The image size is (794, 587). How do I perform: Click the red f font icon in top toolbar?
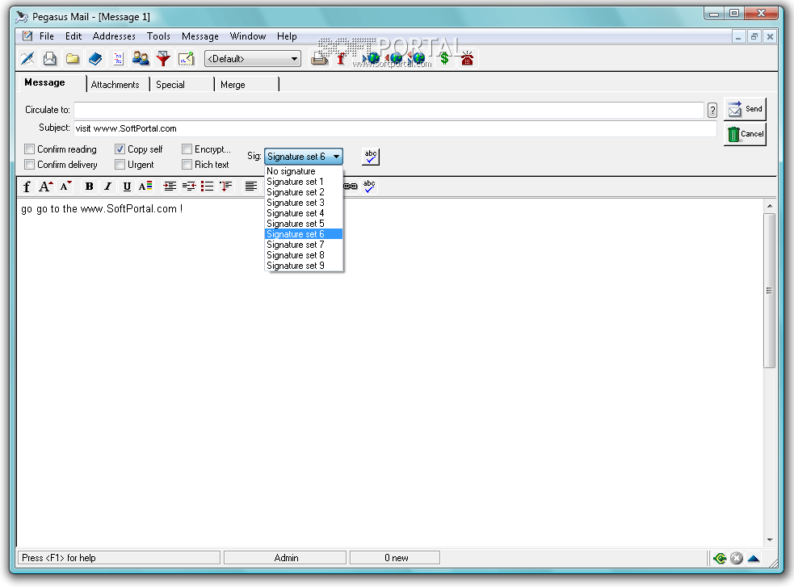(342, 59)
